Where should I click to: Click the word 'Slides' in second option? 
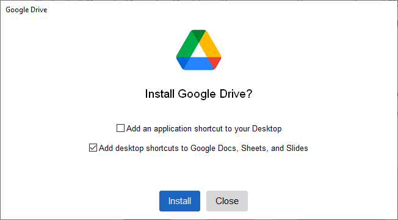coord(297,148)
